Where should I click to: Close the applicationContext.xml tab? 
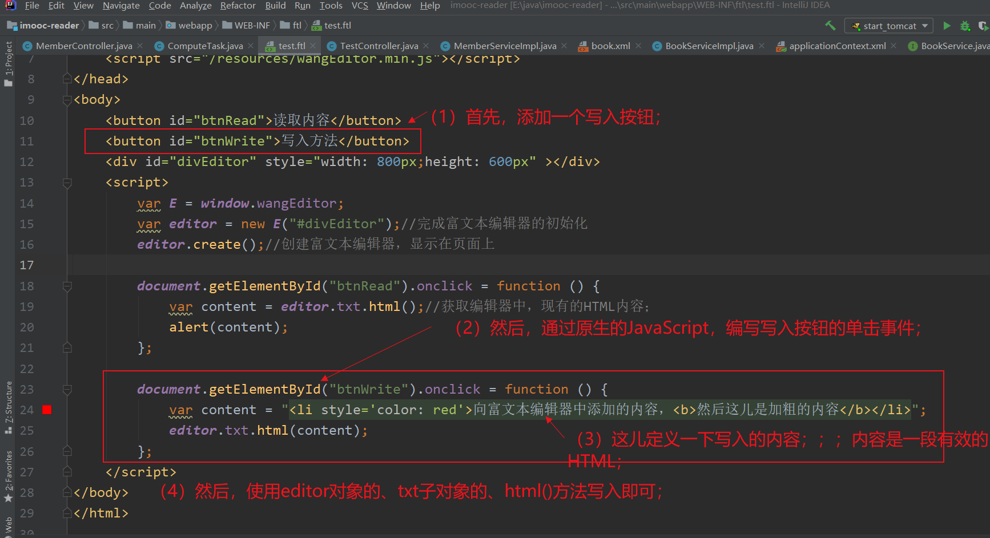click(x=894, y=46)
